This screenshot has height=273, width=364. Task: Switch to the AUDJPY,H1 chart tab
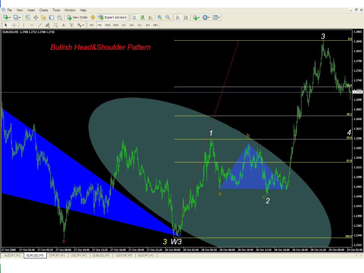pyautogui.click(x=146, y=255)
